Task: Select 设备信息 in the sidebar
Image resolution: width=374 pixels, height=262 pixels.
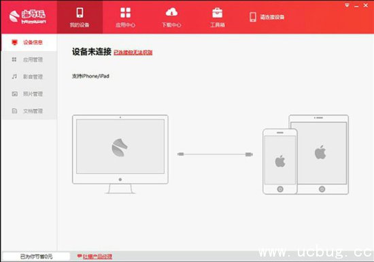Action: pyautogui.click(x=29, y=42)
